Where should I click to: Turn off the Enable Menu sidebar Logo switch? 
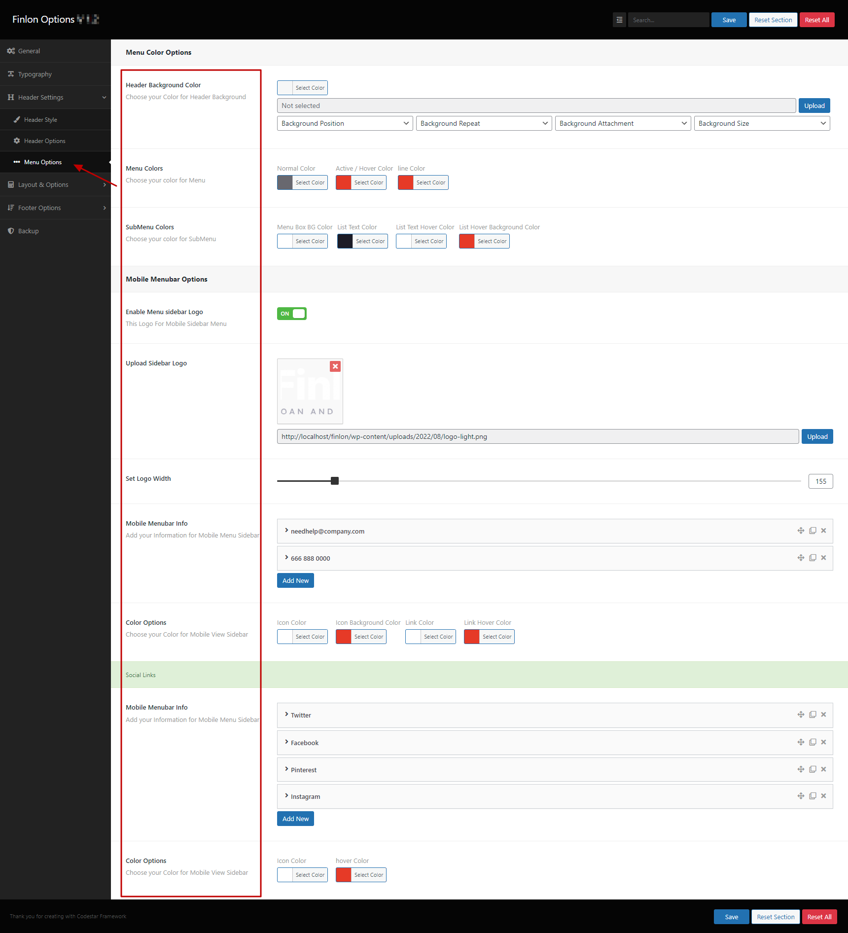tap(292, 314)
